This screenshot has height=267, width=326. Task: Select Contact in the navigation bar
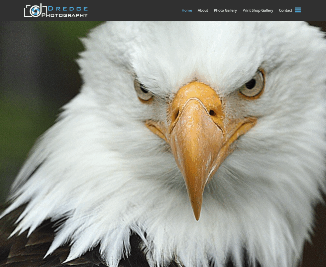(x=285, y=10)
